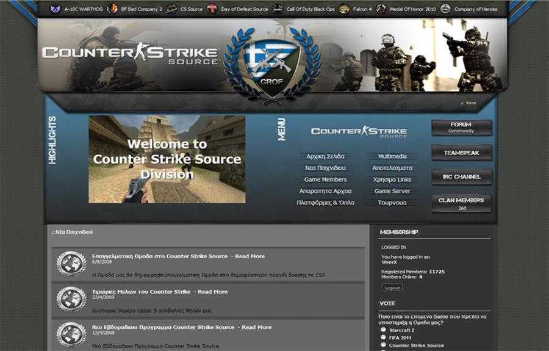Click the Welcome highlights image

click(x=167, y=159)
